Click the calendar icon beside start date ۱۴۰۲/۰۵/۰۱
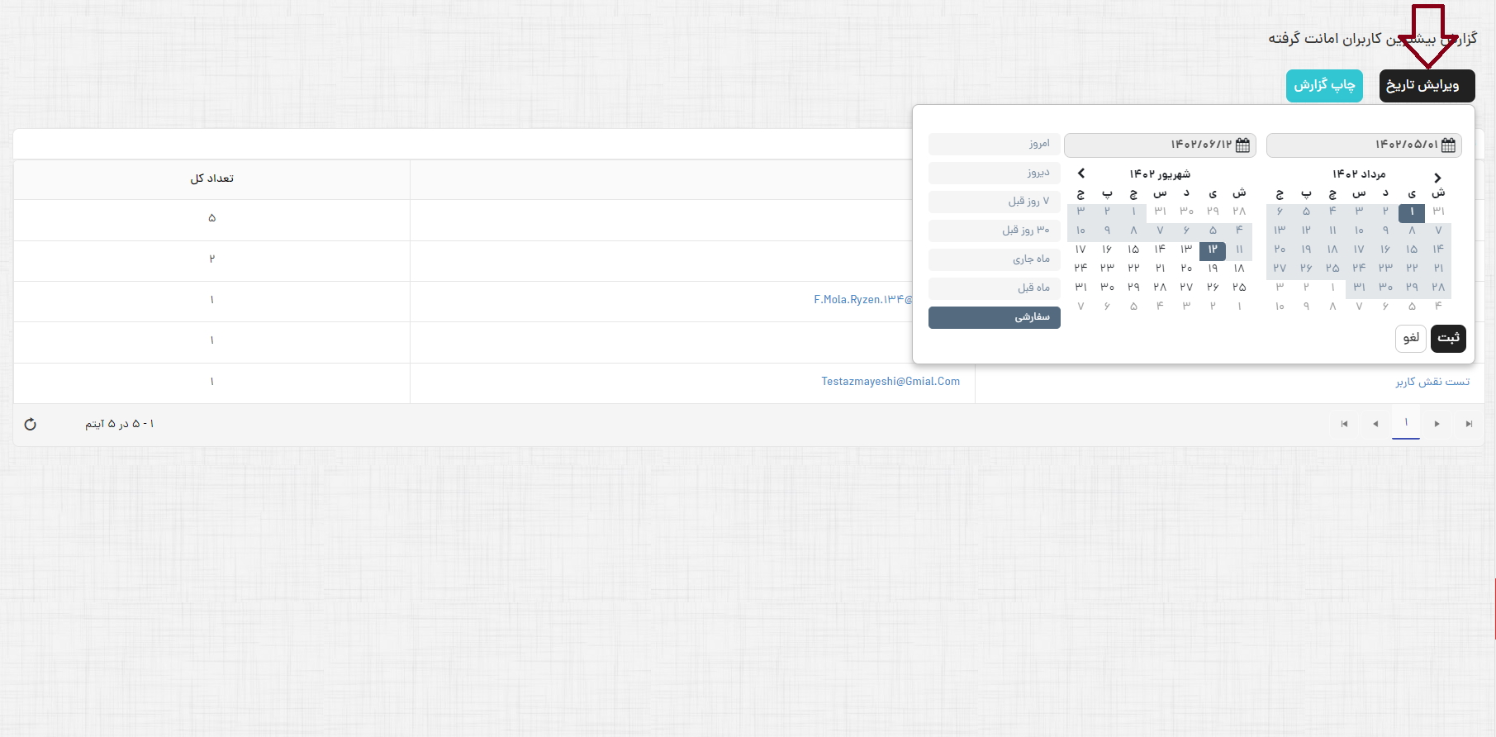The image size is (1496, 737). pyautogui.click(x=1448, y=145)
